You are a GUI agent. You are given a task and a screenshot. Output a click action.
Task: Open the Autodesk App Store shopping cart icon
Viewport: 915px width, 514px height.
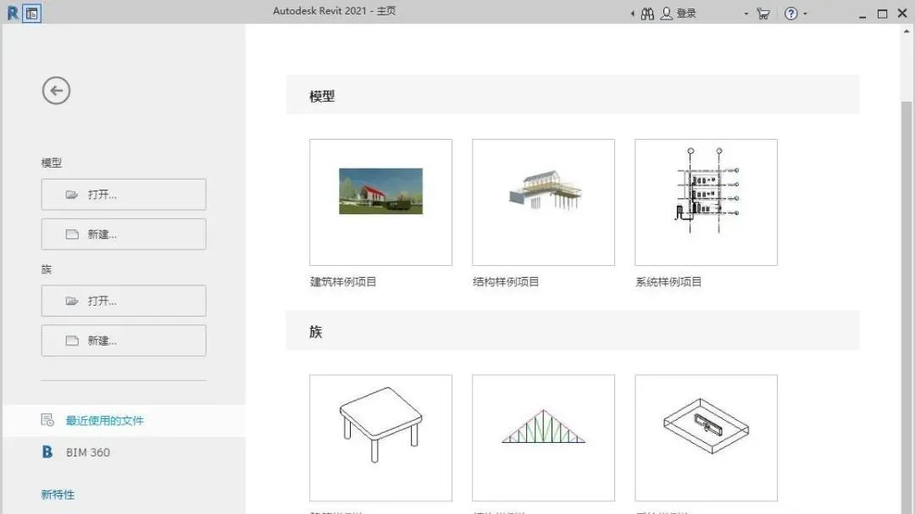click(762, 13)
